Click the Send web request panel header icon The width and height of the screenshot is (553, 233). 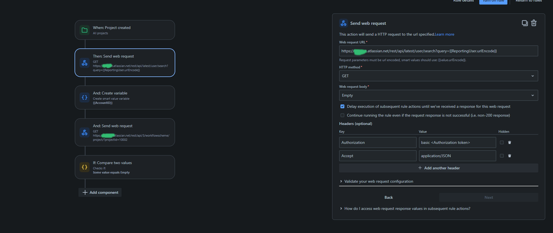[x=344, y=23]
